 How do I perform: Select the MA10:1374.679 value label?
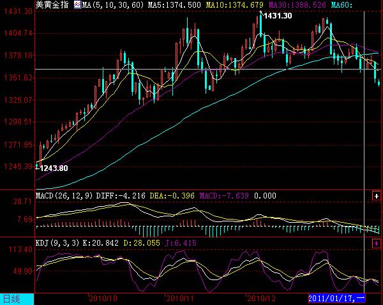pos(235,5)
